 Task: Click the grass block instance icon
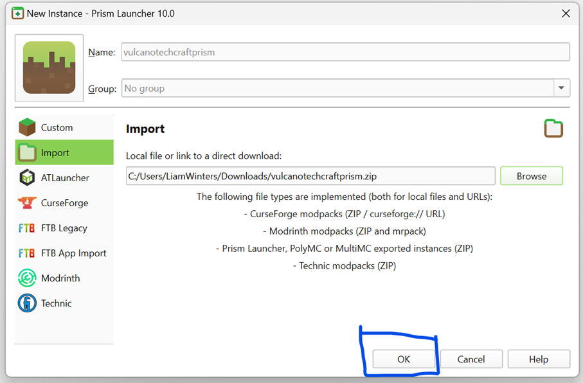click(x=49, y=67)
